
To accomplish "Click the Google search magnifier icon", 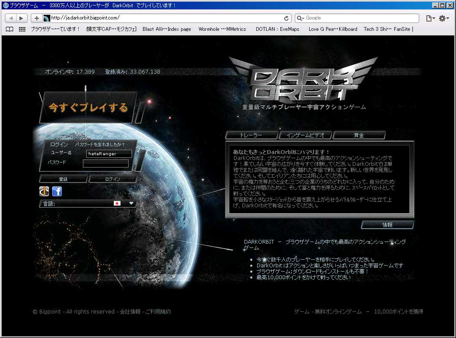I will click(x=299, y=18).
